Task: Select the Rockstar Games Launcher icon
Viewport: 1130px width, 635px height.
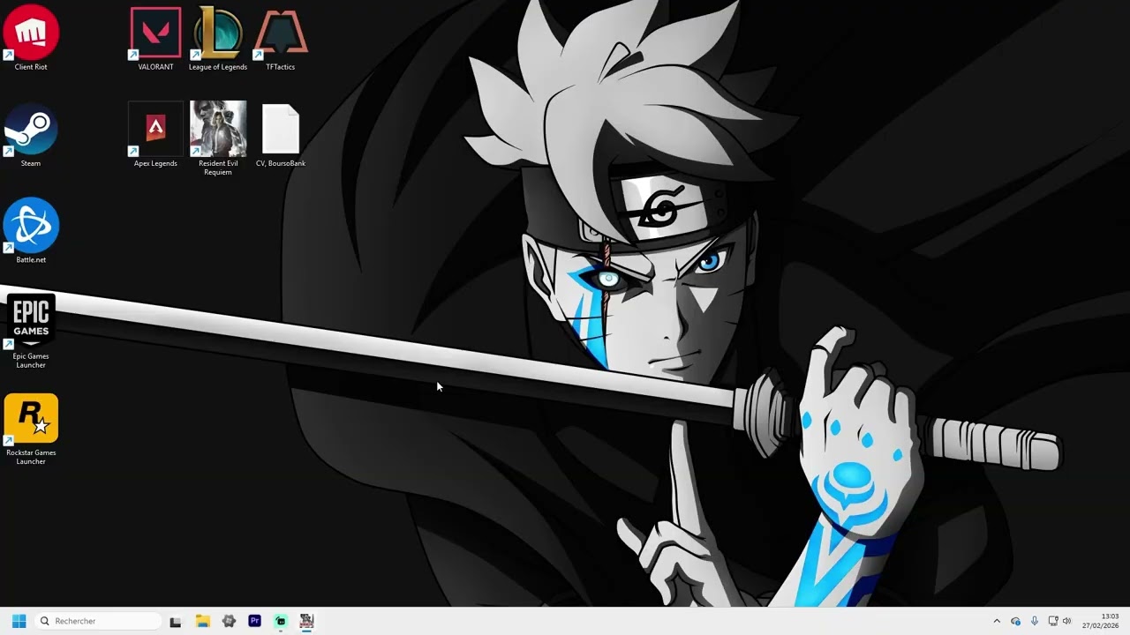Action: click(x=31, y=430)
